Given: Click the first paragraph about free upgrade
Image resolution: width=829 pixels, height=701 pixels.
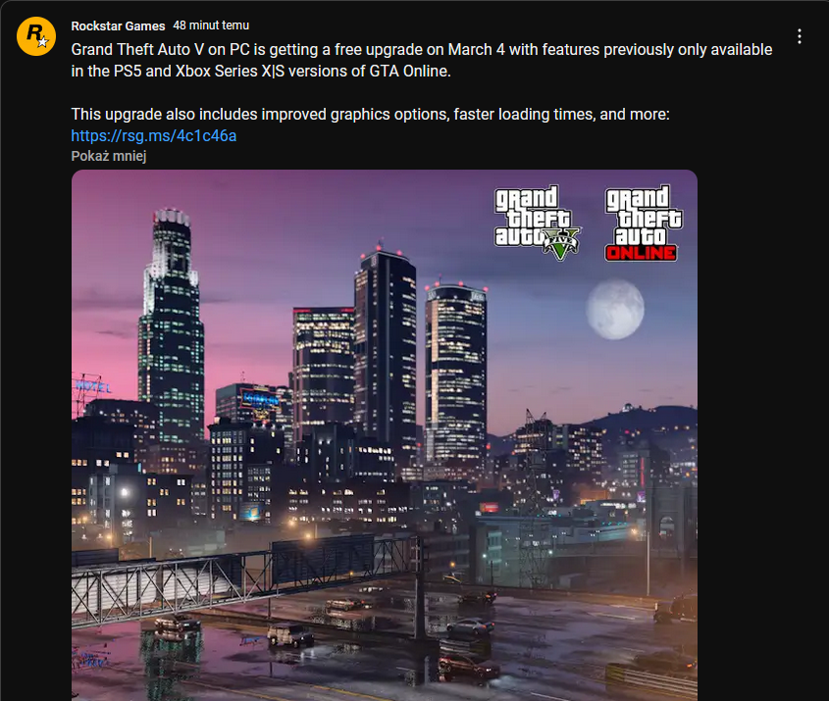Looking at the screenshot, I should (422, 60).
